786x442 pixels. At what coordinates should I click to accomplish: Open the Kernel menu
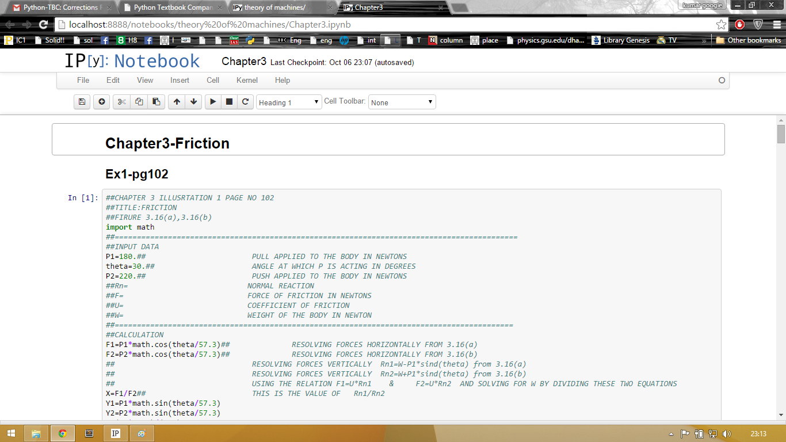pyautogui.click(x=247, y=81)
